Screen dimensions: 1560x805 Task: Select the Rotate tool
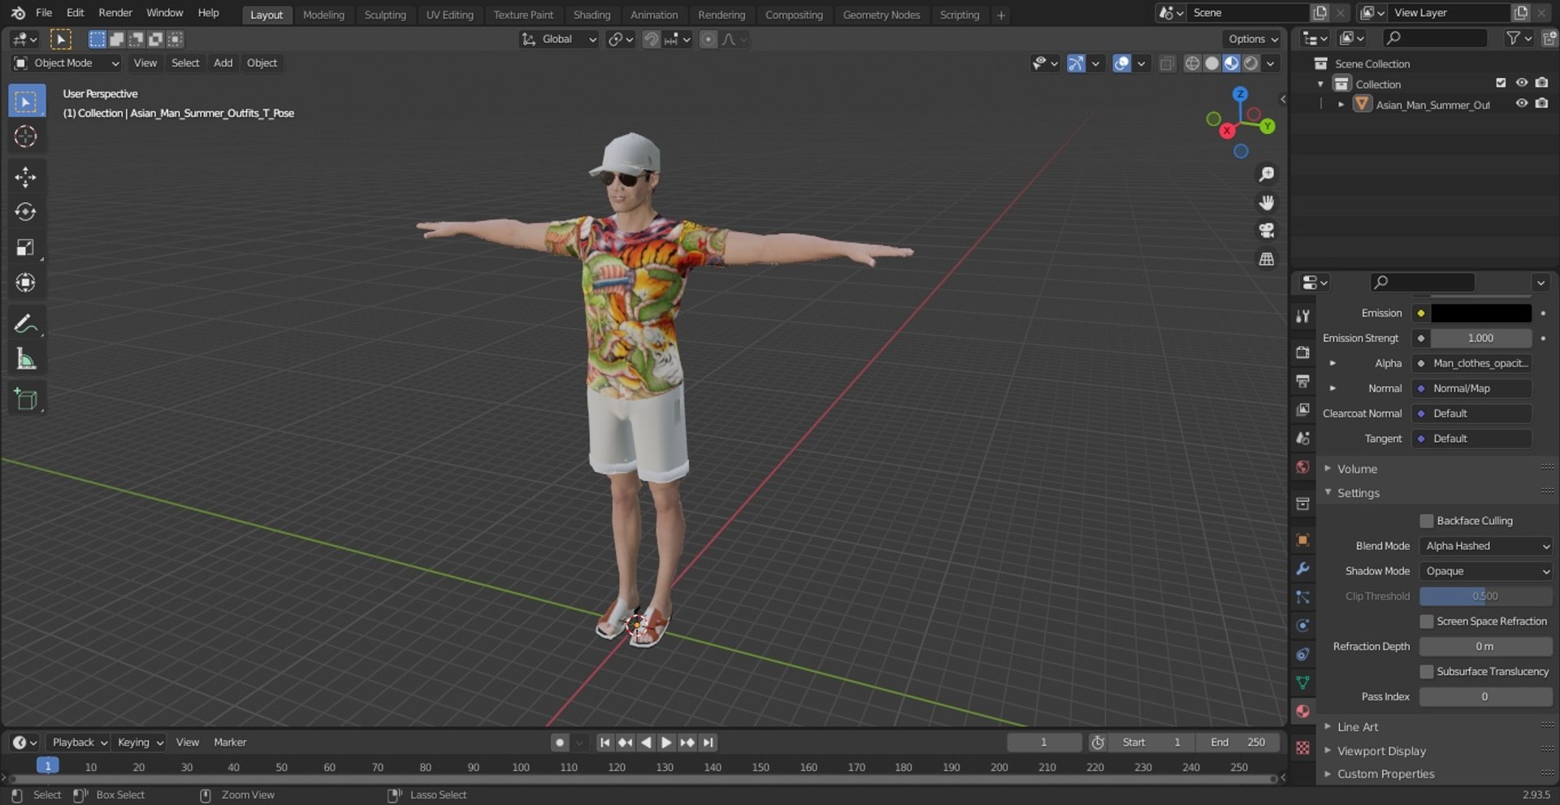pyautogui.click(x=26, y=212)
